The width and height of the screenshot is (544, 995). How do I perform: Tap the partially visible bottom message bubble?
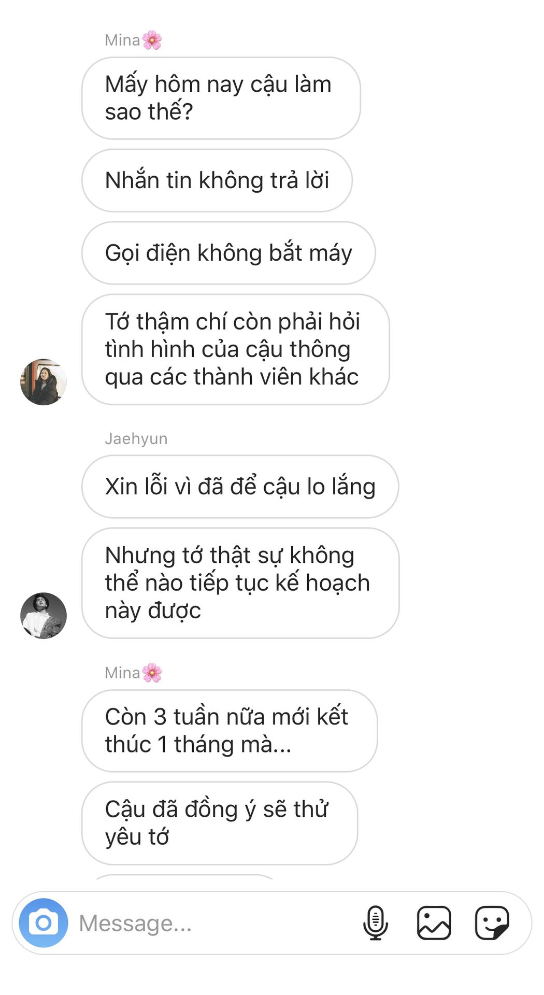tap(184, 877)
